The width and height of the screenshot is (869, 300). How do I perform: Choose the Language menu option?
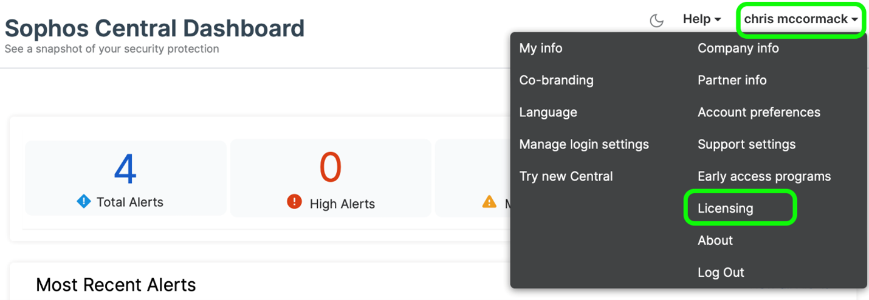point(548,113)
